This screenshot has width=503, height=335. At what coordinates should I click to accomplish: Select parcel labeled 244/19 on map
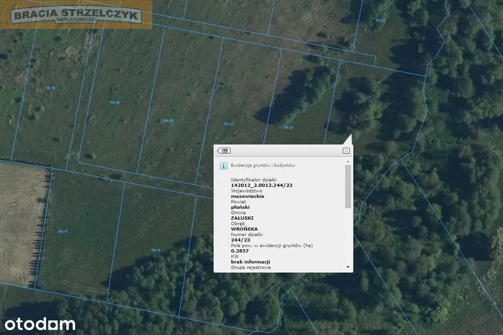(x=115, y=103)
